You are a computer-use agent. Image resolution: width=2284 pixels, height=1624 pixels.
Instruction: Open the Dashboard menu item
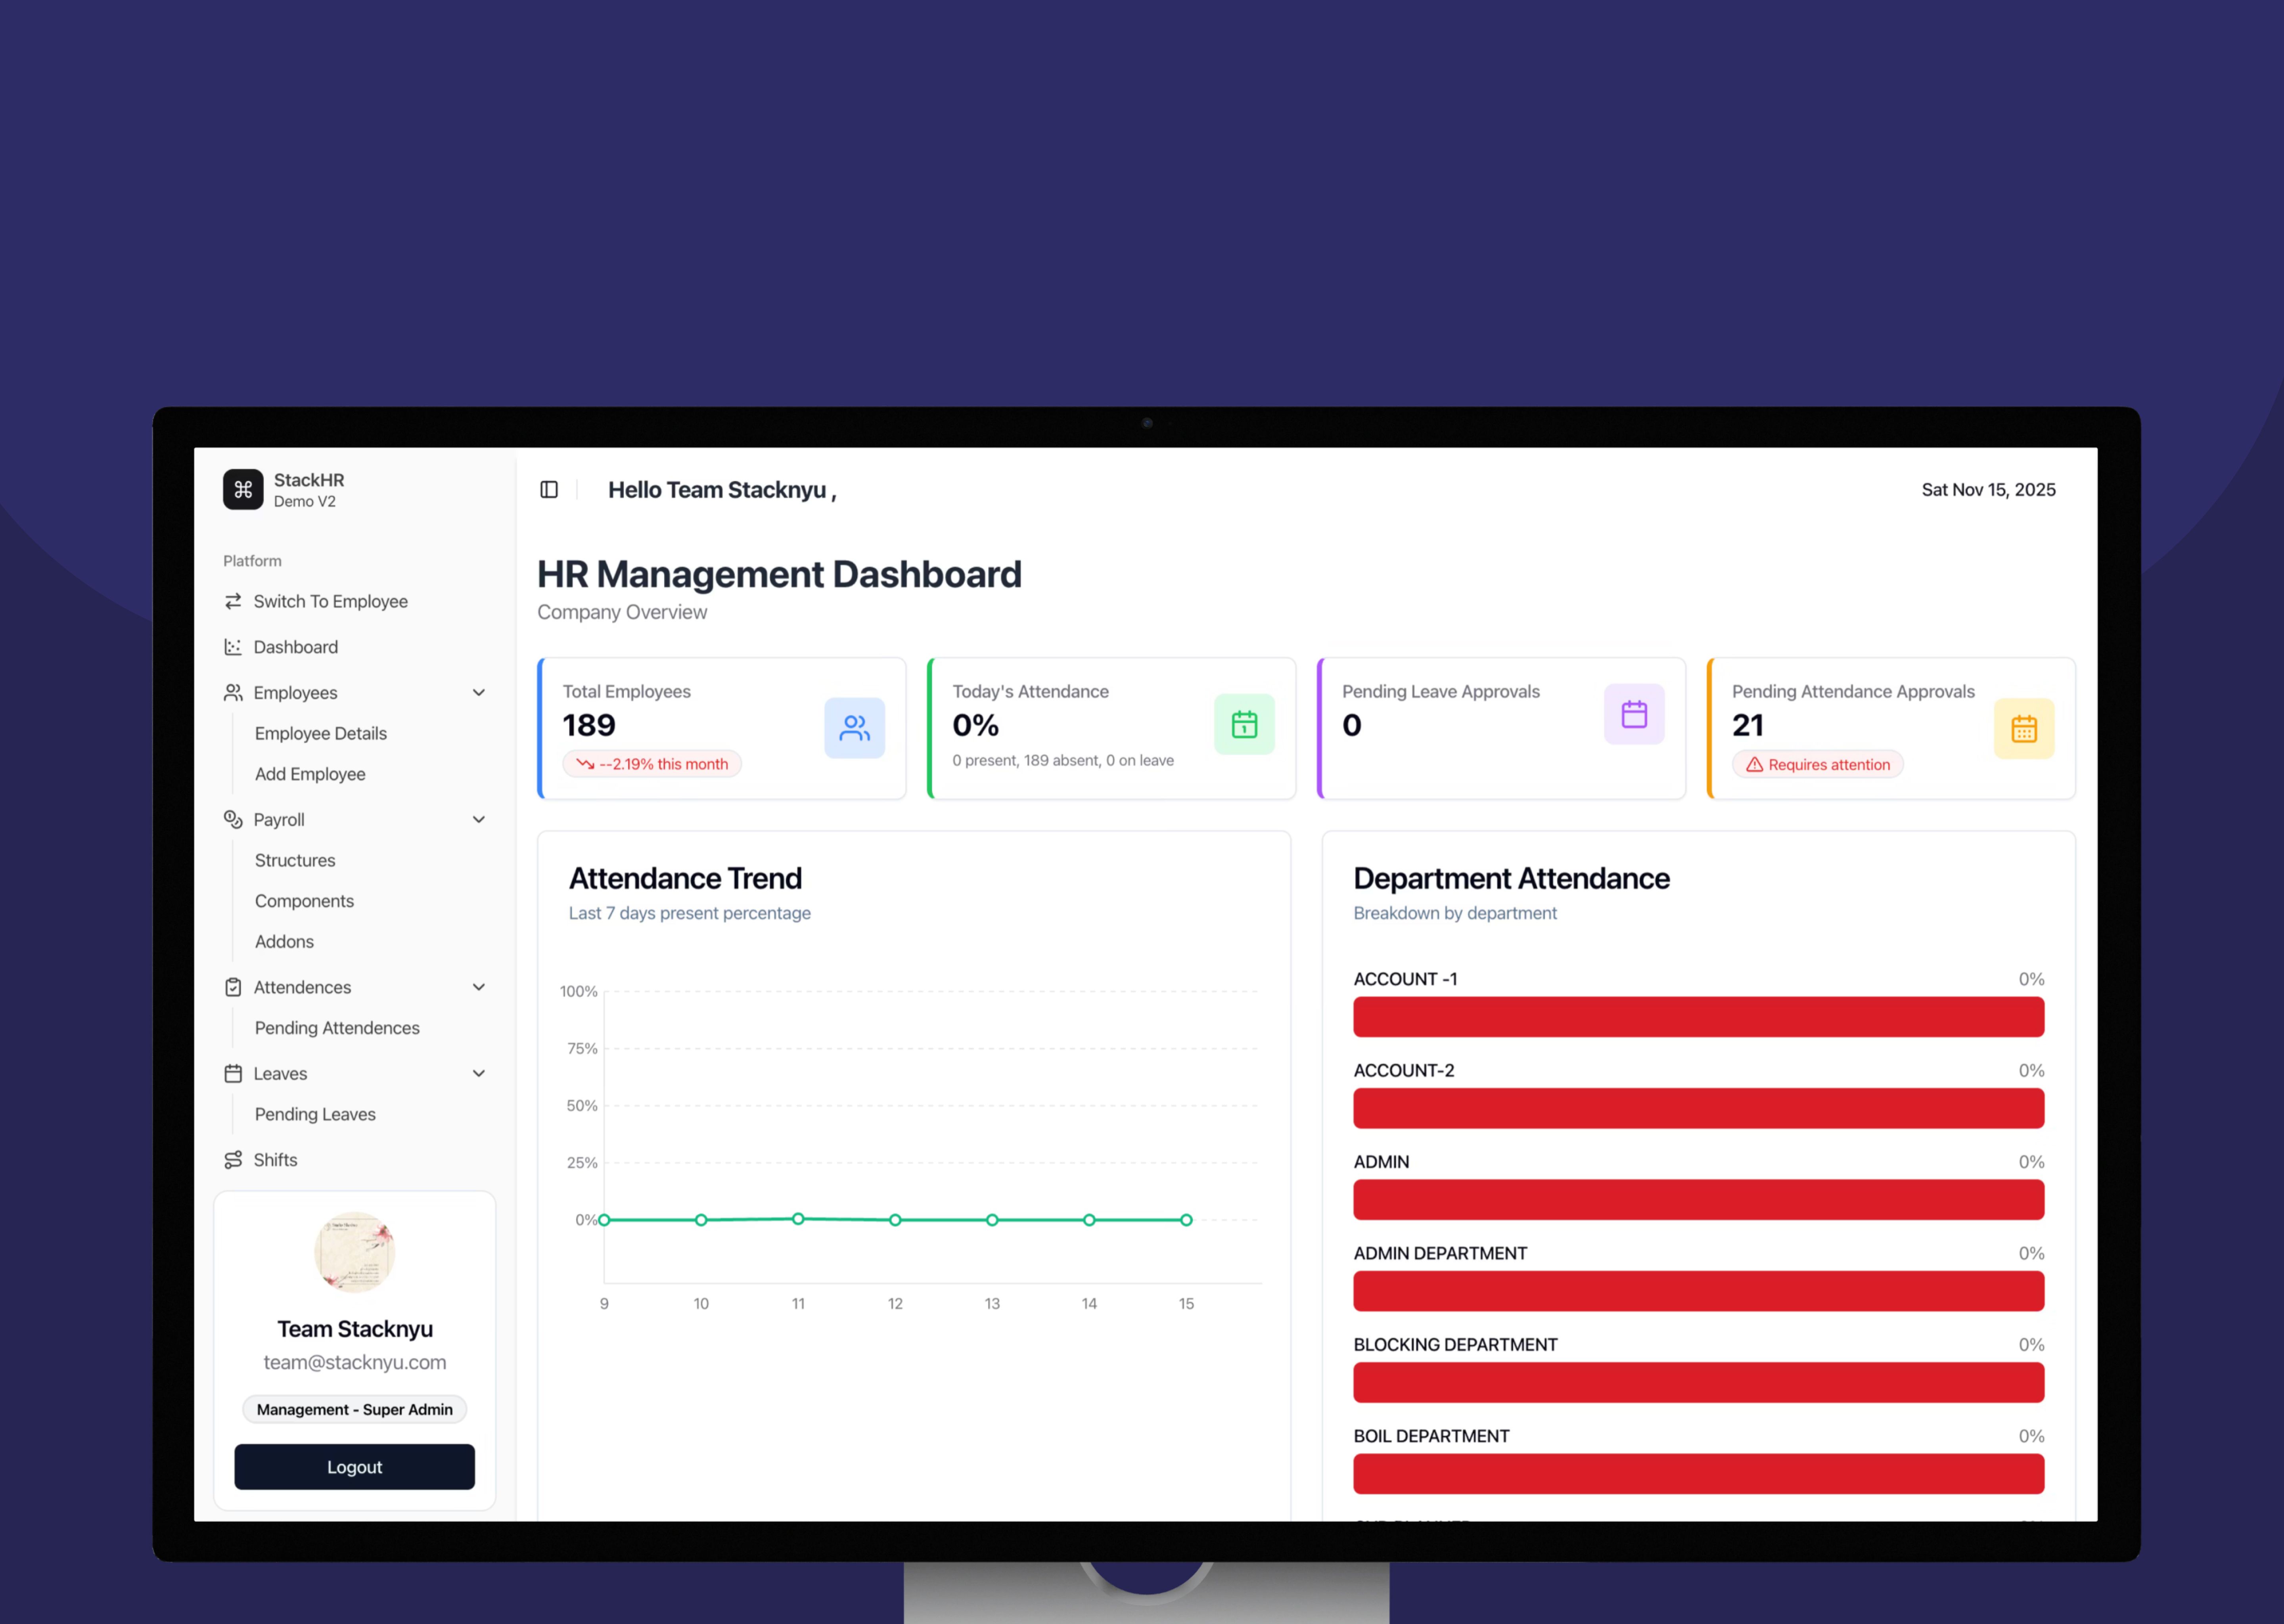(354, 647)
